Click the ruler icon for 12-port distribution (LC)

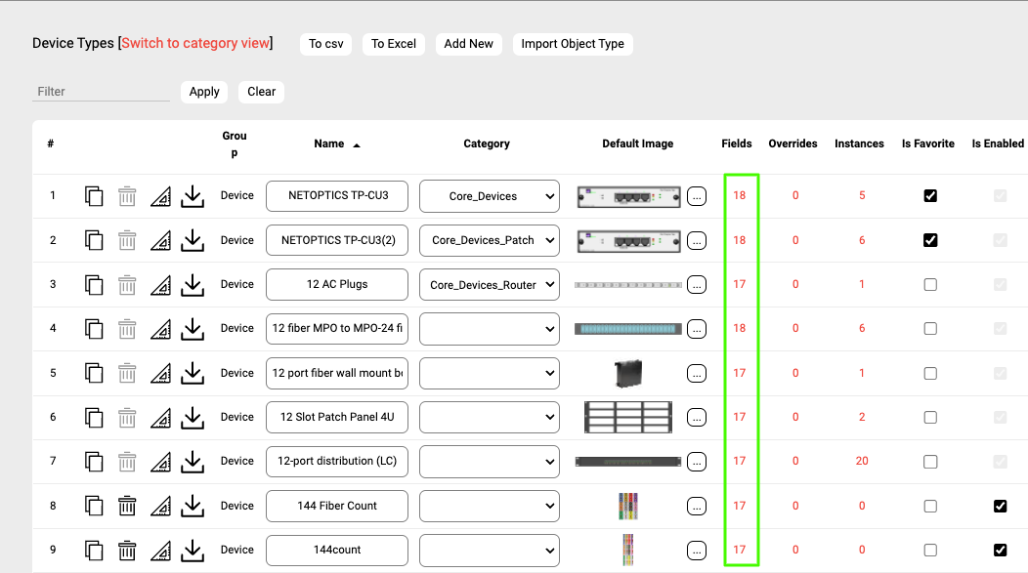(x=160, y=462)
